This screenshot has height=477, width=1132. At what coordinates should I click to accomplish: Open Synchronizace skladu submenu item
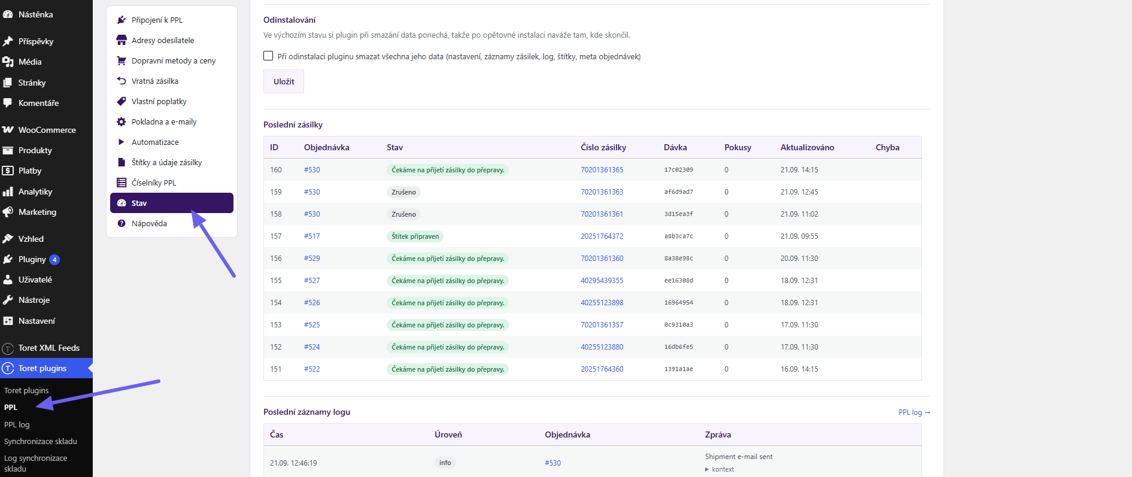coord(41,441)
